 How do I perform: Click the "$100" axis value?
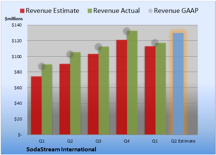coord(17,57)
